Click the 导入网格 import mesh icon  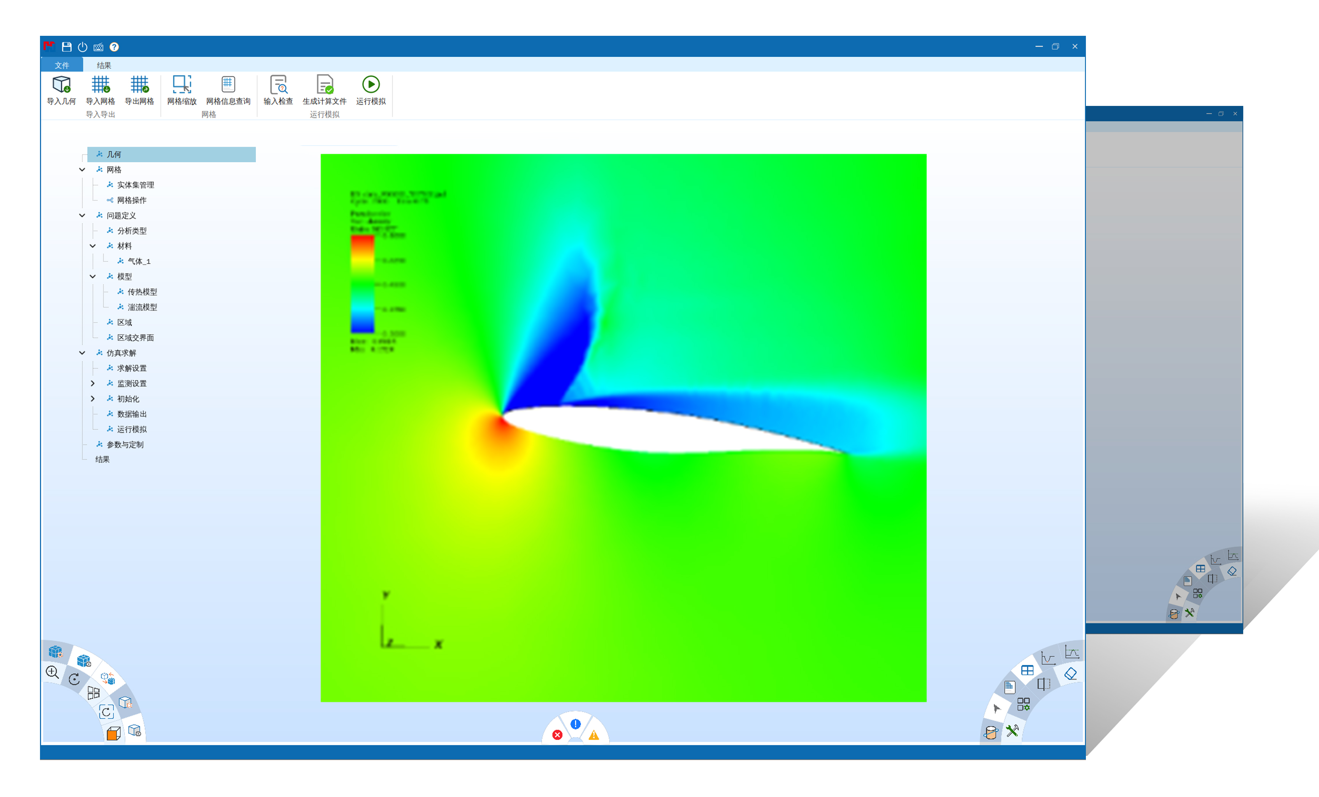click(100, 85)
